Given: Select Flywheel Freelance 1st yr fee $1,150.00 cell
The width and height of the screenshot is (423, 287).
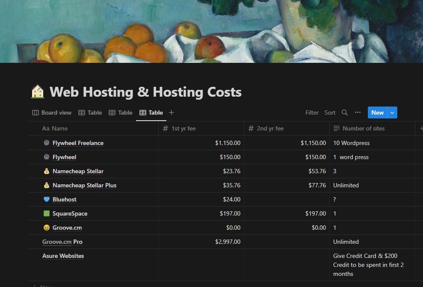Looking at the screenshot, I should point(201,143).
